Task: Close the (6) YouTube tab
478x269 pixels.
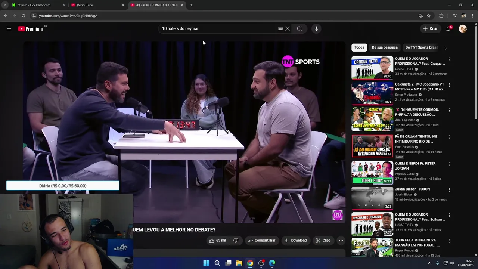Action: (x=123, y=5)
